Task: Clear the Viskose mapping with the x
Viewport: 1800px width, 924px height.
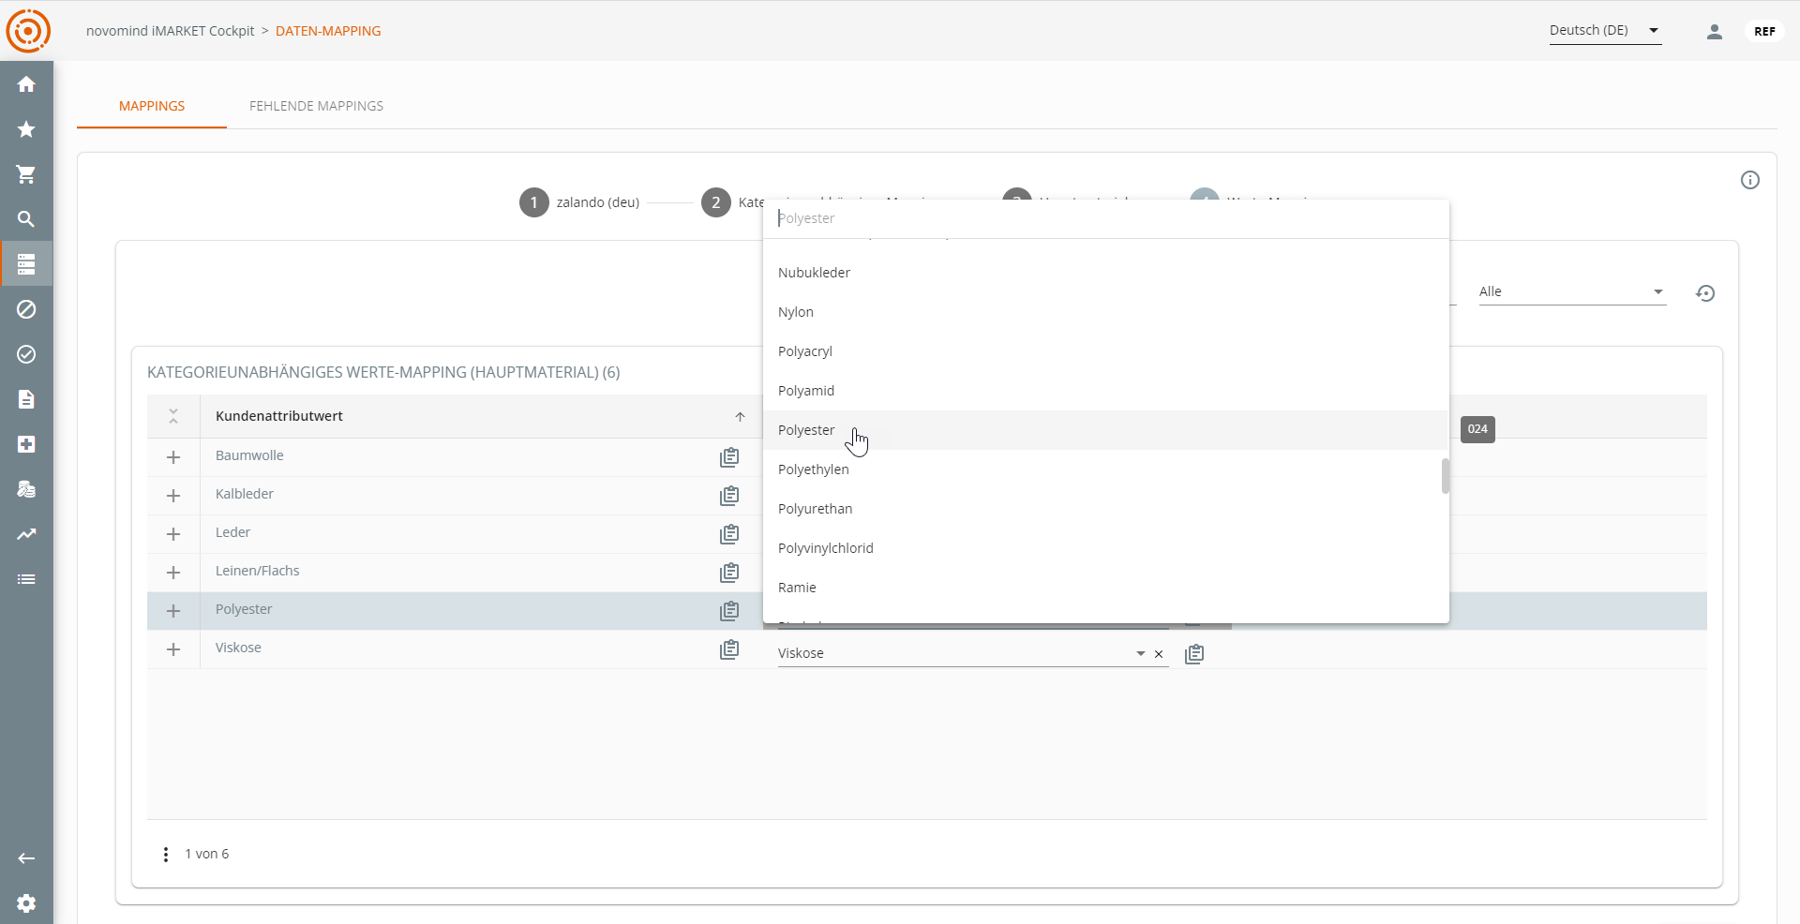Action: pos(1159,654)
